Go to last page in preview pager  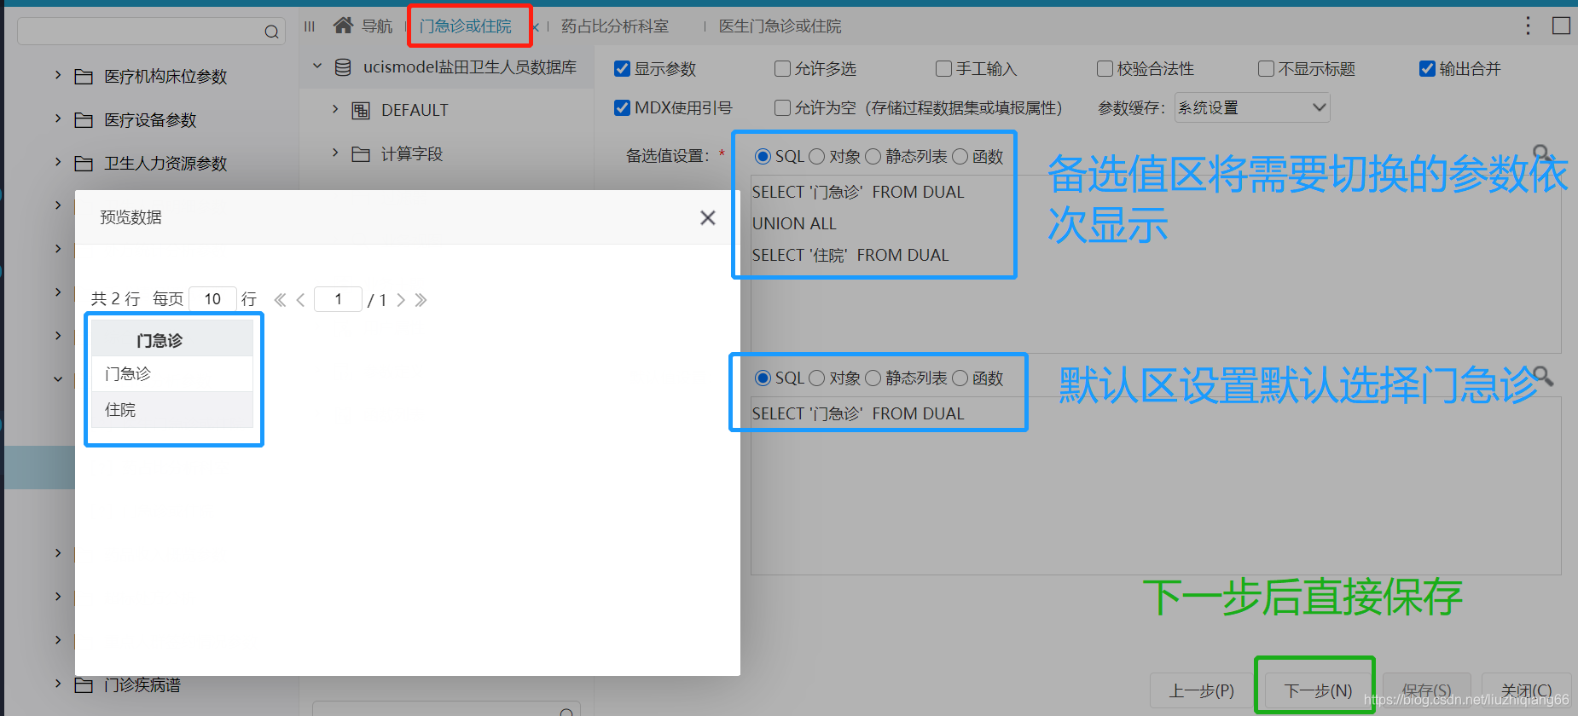[421, 300]
